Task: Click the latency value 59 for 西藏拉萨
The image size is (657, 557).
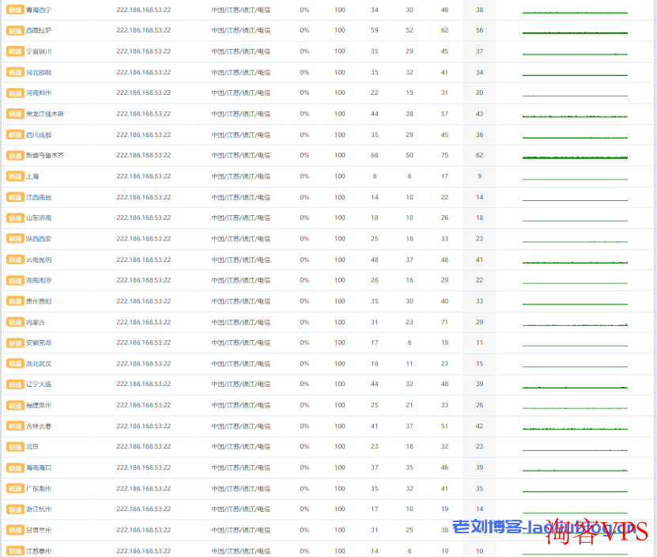Action: point(375,30)
